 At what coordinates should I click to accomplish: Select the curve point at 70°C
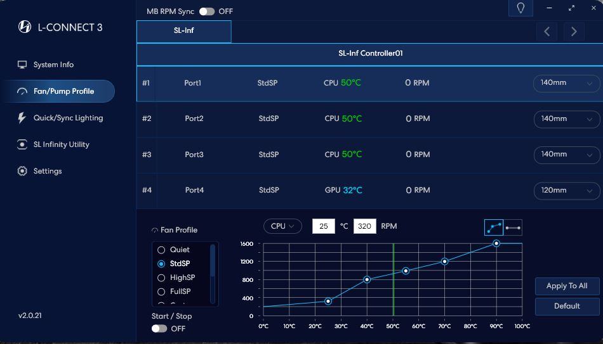[444, 262]
